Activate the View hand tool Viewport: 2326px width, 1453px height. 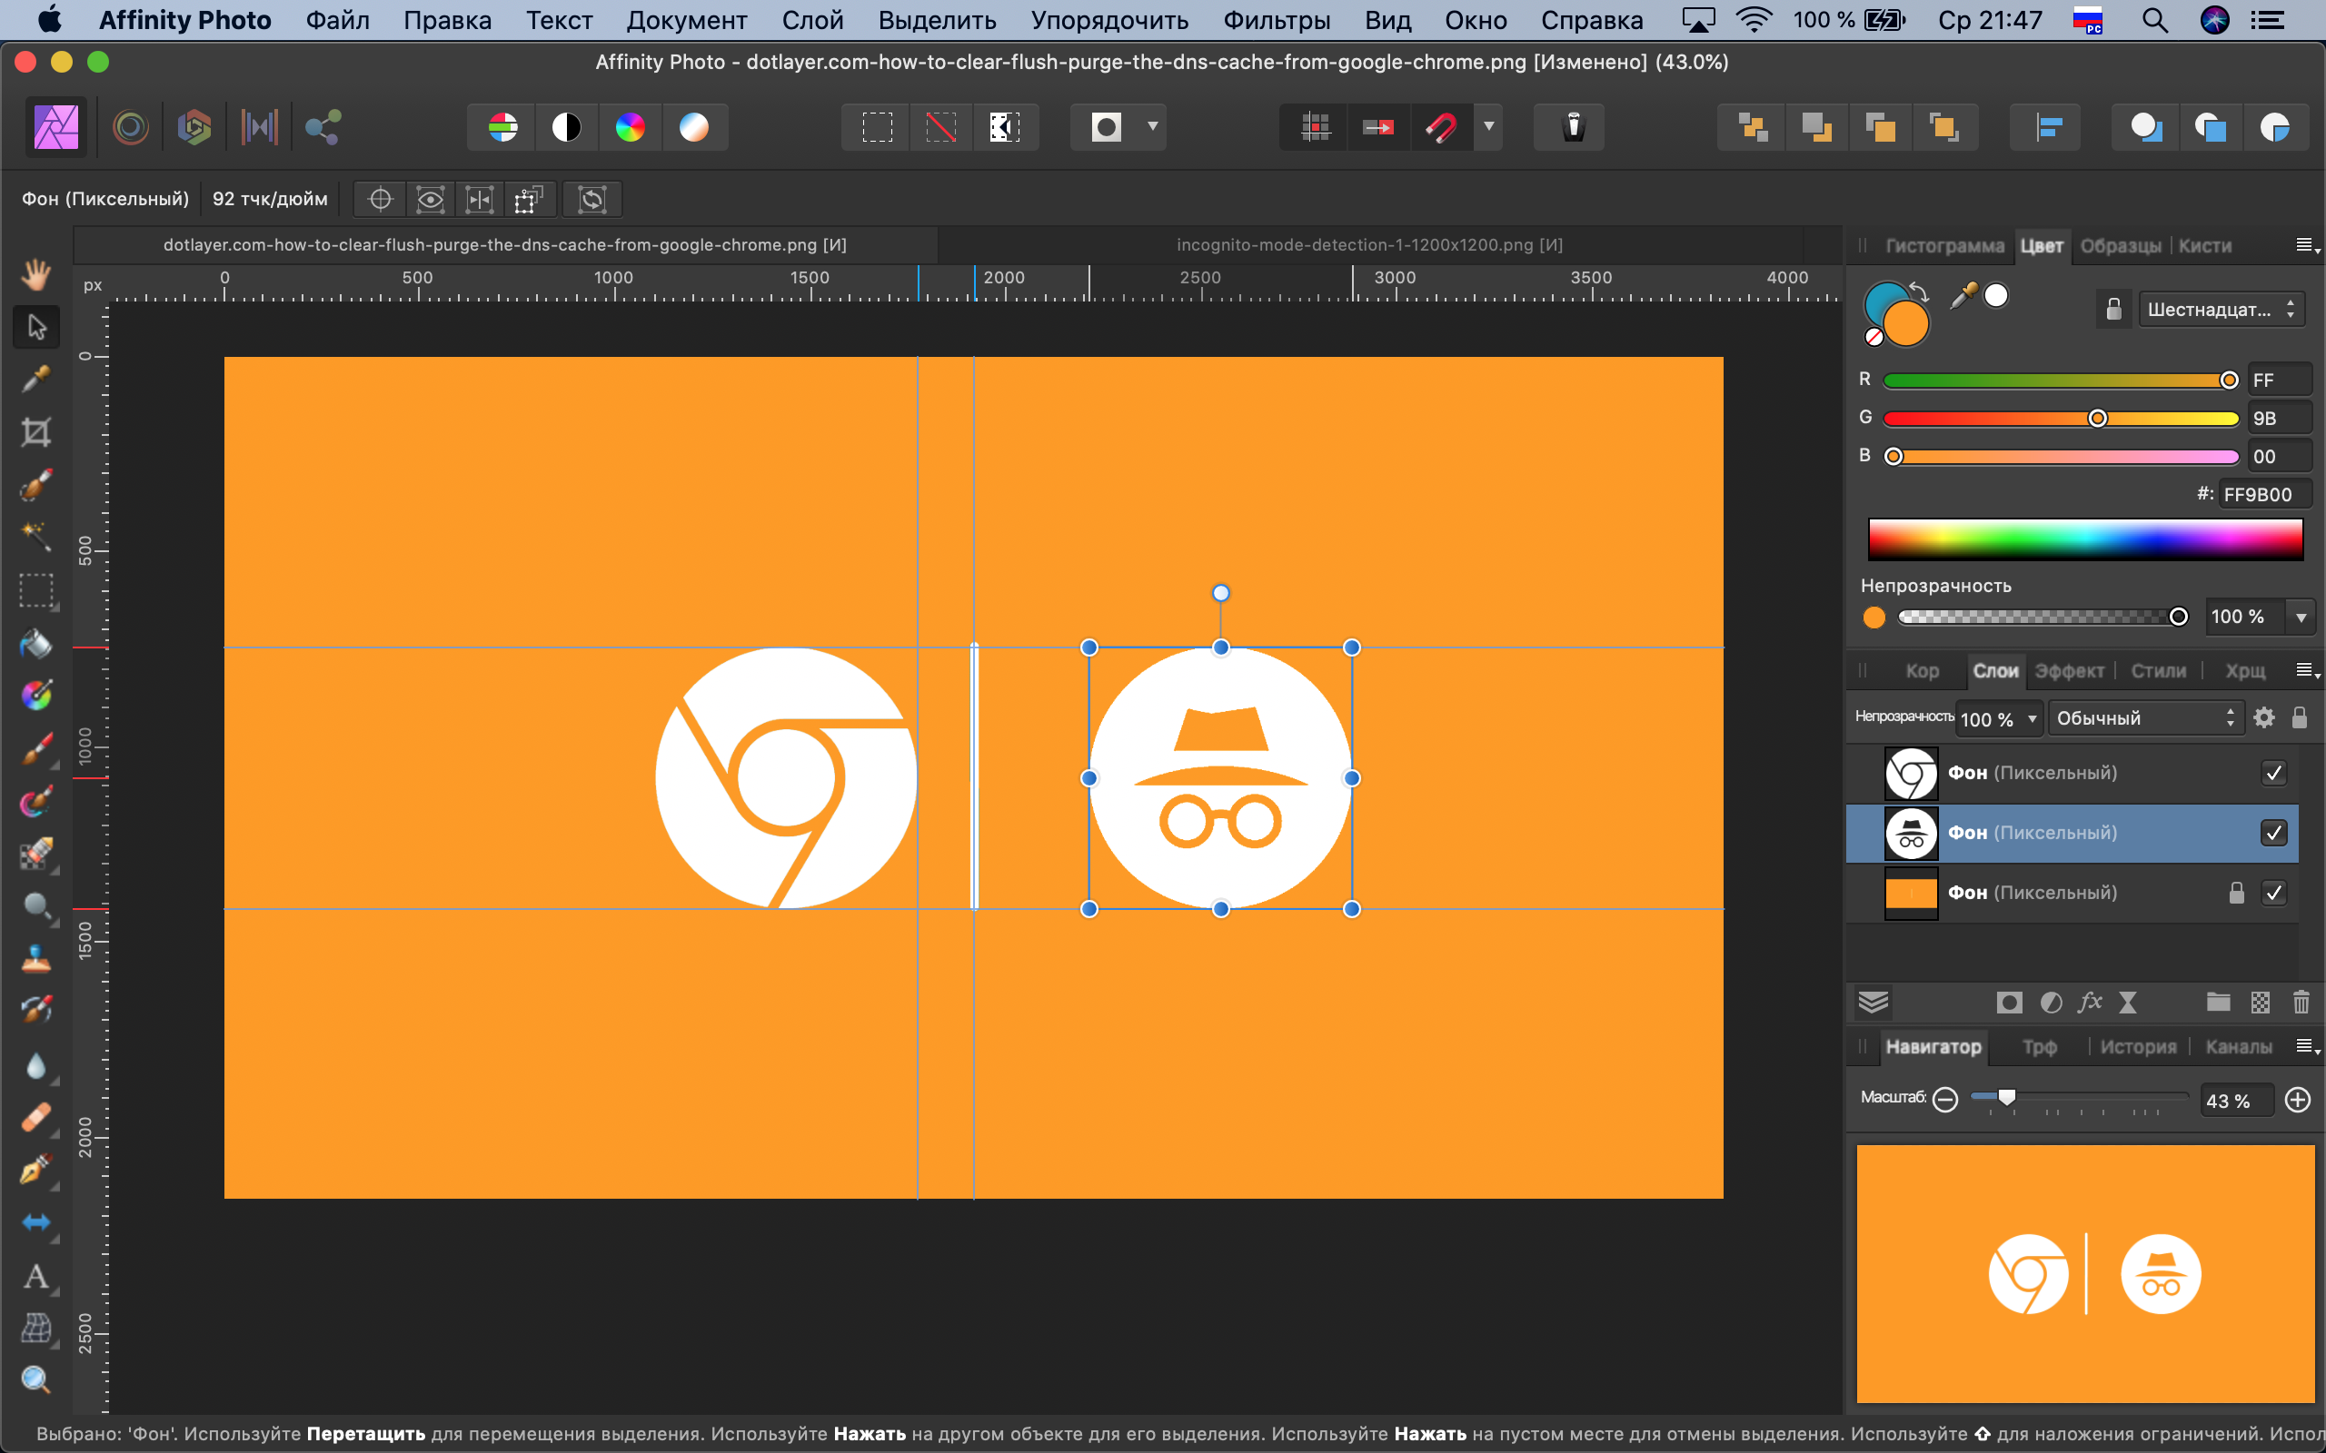(35, 275)
